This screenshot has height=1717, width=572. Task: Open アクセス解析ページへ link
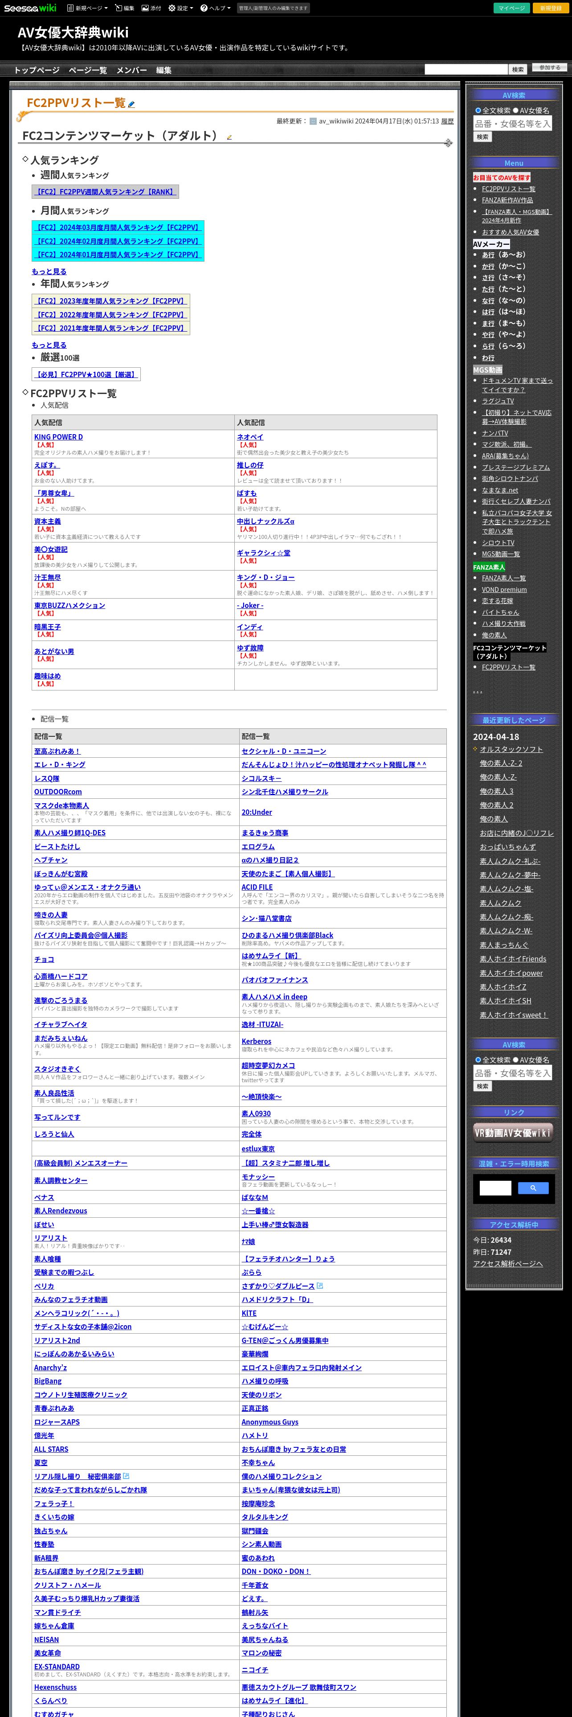(508, 1264)
